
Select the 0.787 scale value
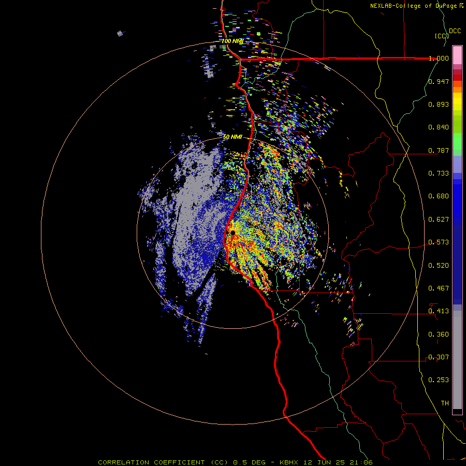click(x=439, y=150)
